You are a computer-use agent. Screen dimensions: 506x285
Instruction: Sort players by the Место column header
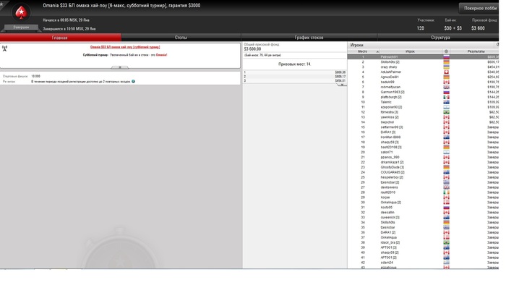click(364, 51)
